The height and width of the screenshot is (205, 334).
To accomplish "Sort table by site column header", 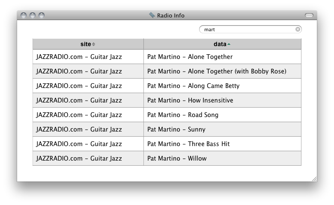I will click(88, 44).
